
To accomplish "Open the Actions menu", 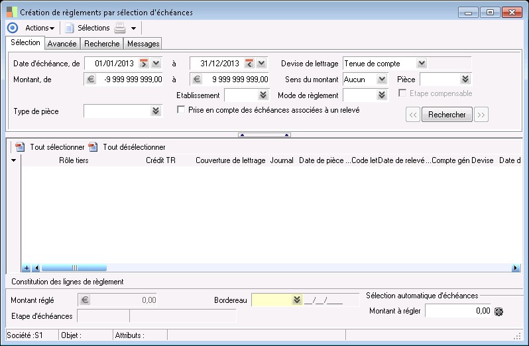I will tap(40, 28).
